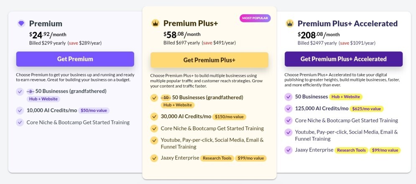Click the purple diamond icon beside Premium
416x184 pixels.
[x=21, y=23]
